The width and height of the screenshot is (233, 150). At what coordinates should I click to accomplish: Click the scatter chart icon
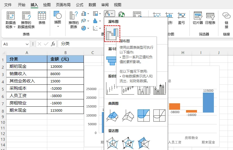tap(95, 28)
